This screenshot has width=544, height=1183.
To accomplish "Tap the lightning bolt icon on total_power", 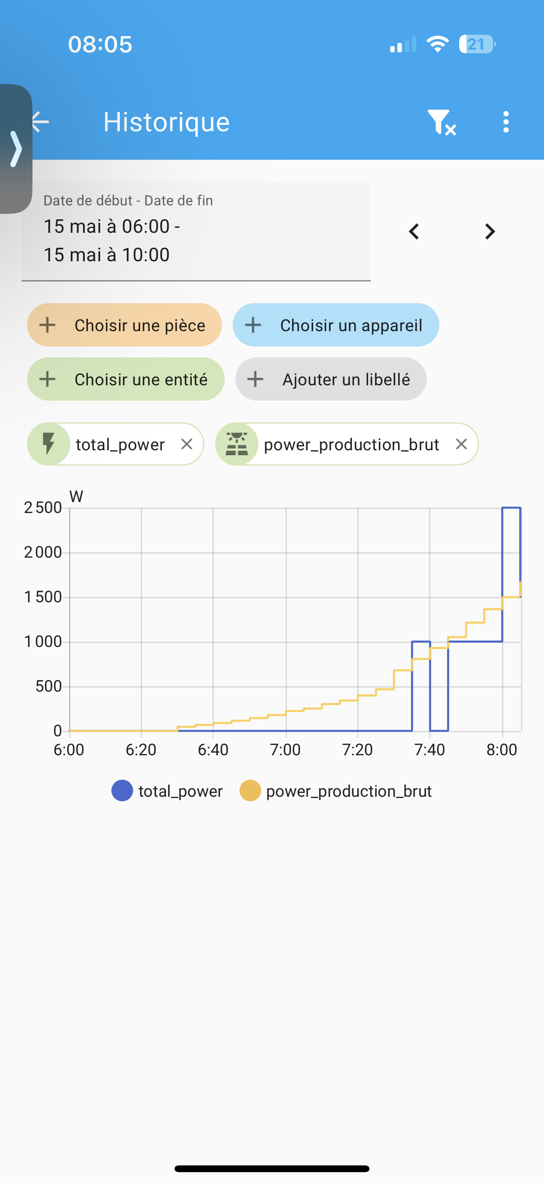I will 49,444.
